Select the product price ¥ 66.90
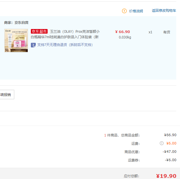 (123, 32)
